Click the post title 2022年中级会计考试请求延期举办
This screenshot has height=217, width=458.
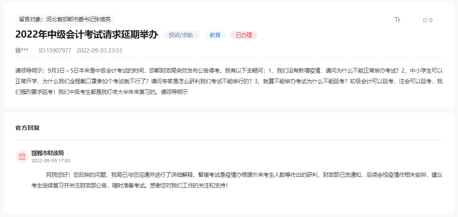click(87, 35)
